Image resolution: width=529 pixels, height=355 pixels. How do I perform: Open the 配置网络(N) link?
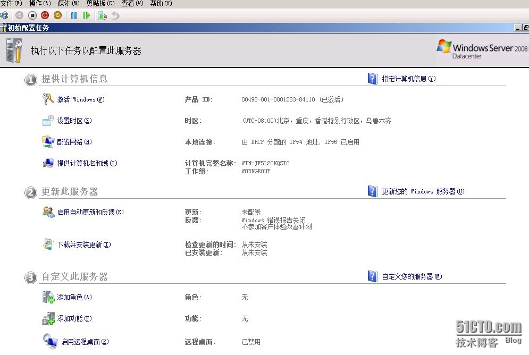pos(74,142)
